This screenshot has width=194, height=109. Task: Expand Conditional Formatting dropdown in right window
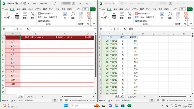[149, 13]
